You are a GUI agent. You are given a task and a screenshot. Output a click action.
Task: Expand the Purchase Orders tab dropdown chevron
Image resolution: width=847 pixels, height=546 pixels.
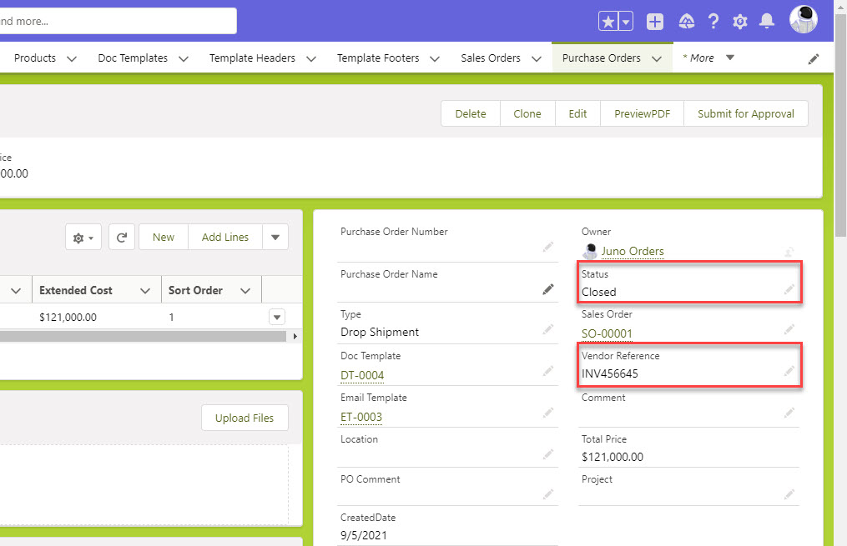coord(657,58)
